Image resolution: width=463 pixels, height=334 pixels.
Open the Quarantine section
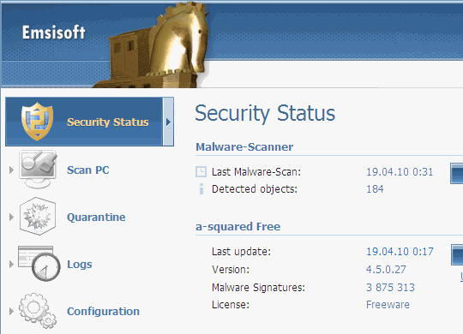tap(96, 218)
